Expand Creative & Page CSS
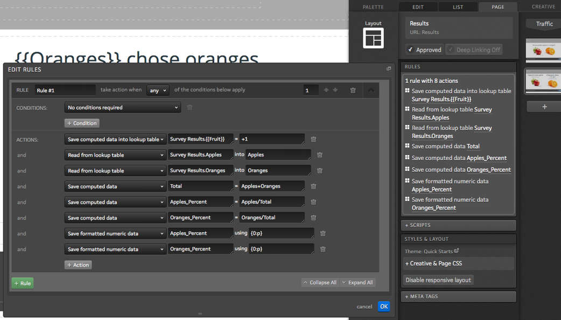Image resolution: width=561 pixels, height=320 pixels. tap(458, 263)
